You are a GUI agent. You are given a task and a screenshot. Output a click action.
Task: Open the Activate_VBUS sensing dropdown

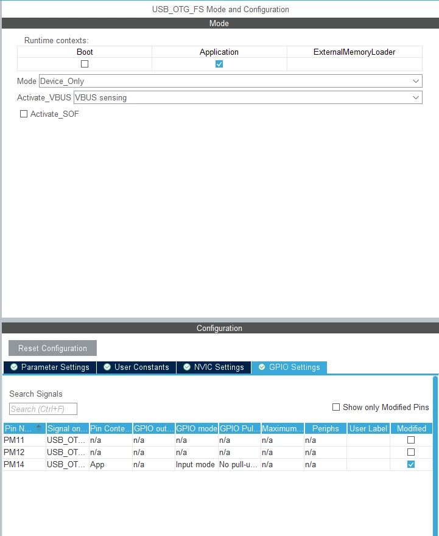click(248, 97)
